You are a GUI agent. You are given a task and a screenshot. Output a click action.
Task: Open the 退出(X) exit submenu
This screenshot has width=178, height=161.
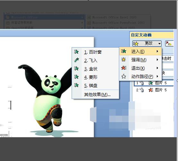(x=140, y=68)
